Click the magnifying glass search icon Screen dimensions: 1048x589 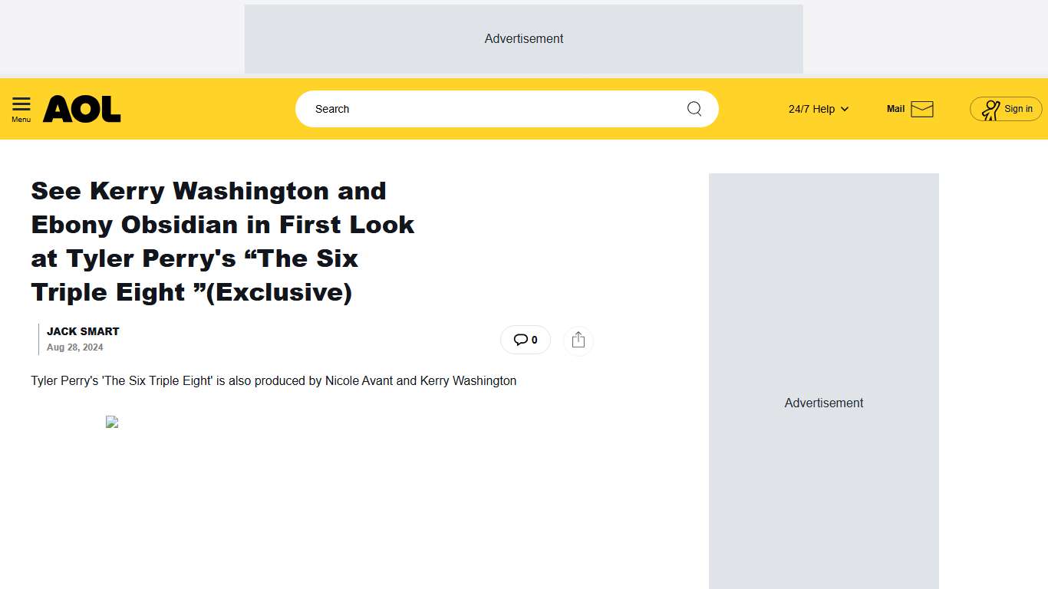pos(694,109)
